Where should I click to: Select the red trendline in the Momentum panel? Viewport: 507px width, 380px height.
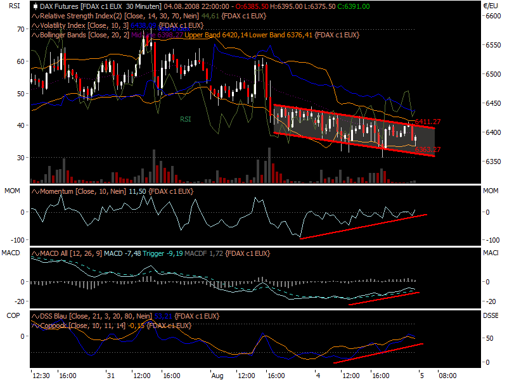(363, 227)
